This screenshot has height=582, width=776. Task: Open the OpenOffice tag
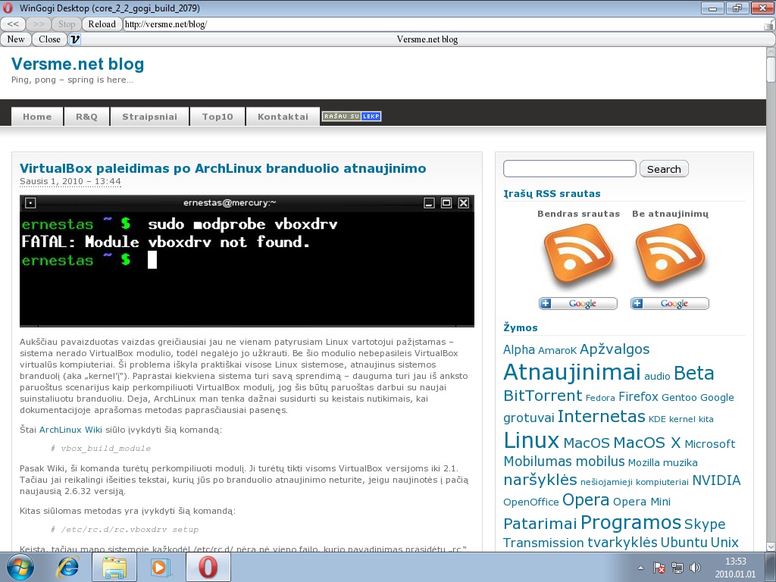531,502
